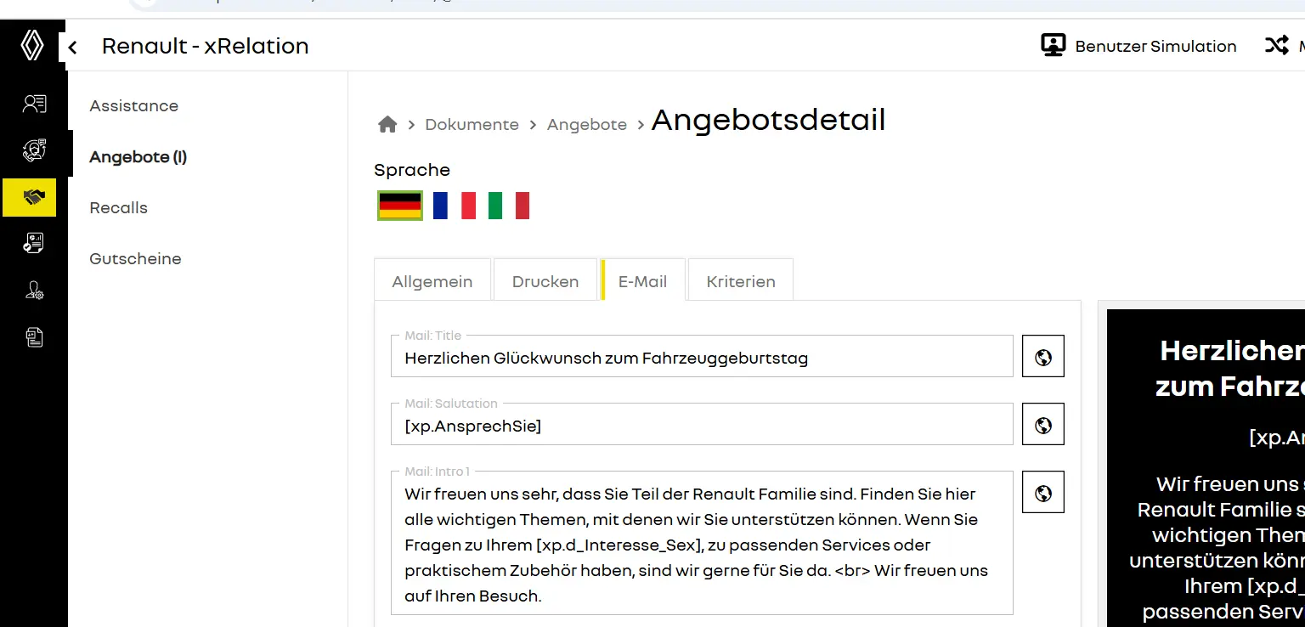Go to home via house icon
The image size is (1305, 627).
click(x=387, y=125)
